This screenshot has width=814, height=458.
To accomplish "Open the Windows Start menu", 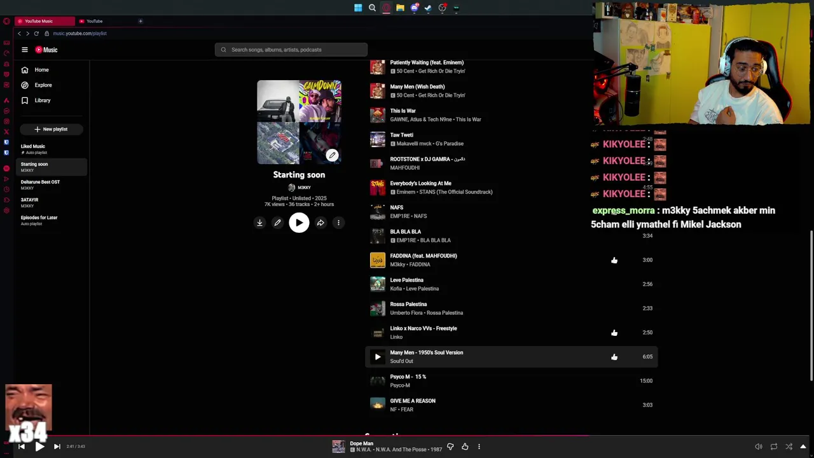I will (358, 8).
